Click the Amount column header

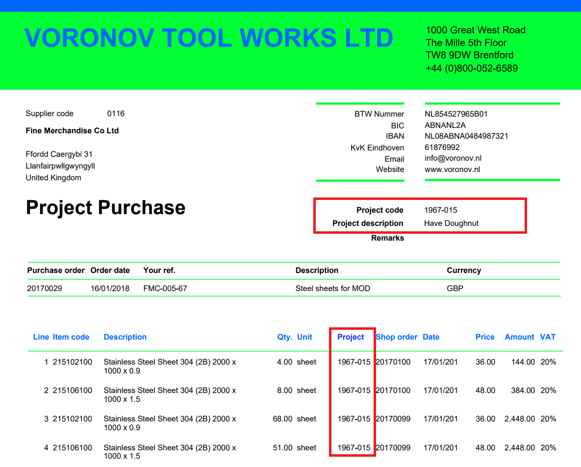point(519,337)
